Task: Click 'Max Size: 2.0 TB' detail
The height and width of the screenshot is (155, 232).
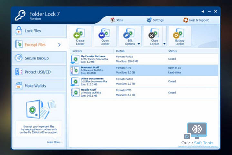Action: click(125, 84)
